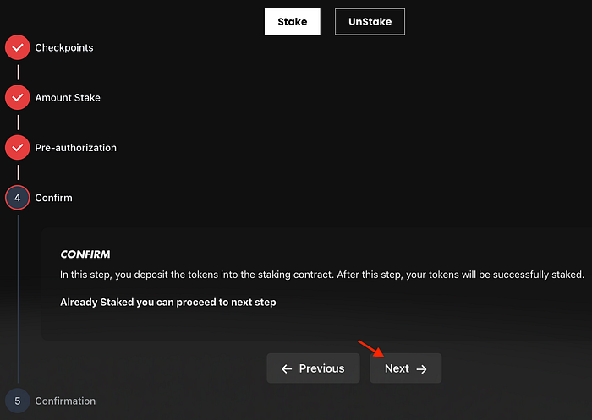The width and height of the screenshot is (592, 420).
Task: Click the Amount Stake completed check icon
Action: pyautogui.click(x=18, y=97)
